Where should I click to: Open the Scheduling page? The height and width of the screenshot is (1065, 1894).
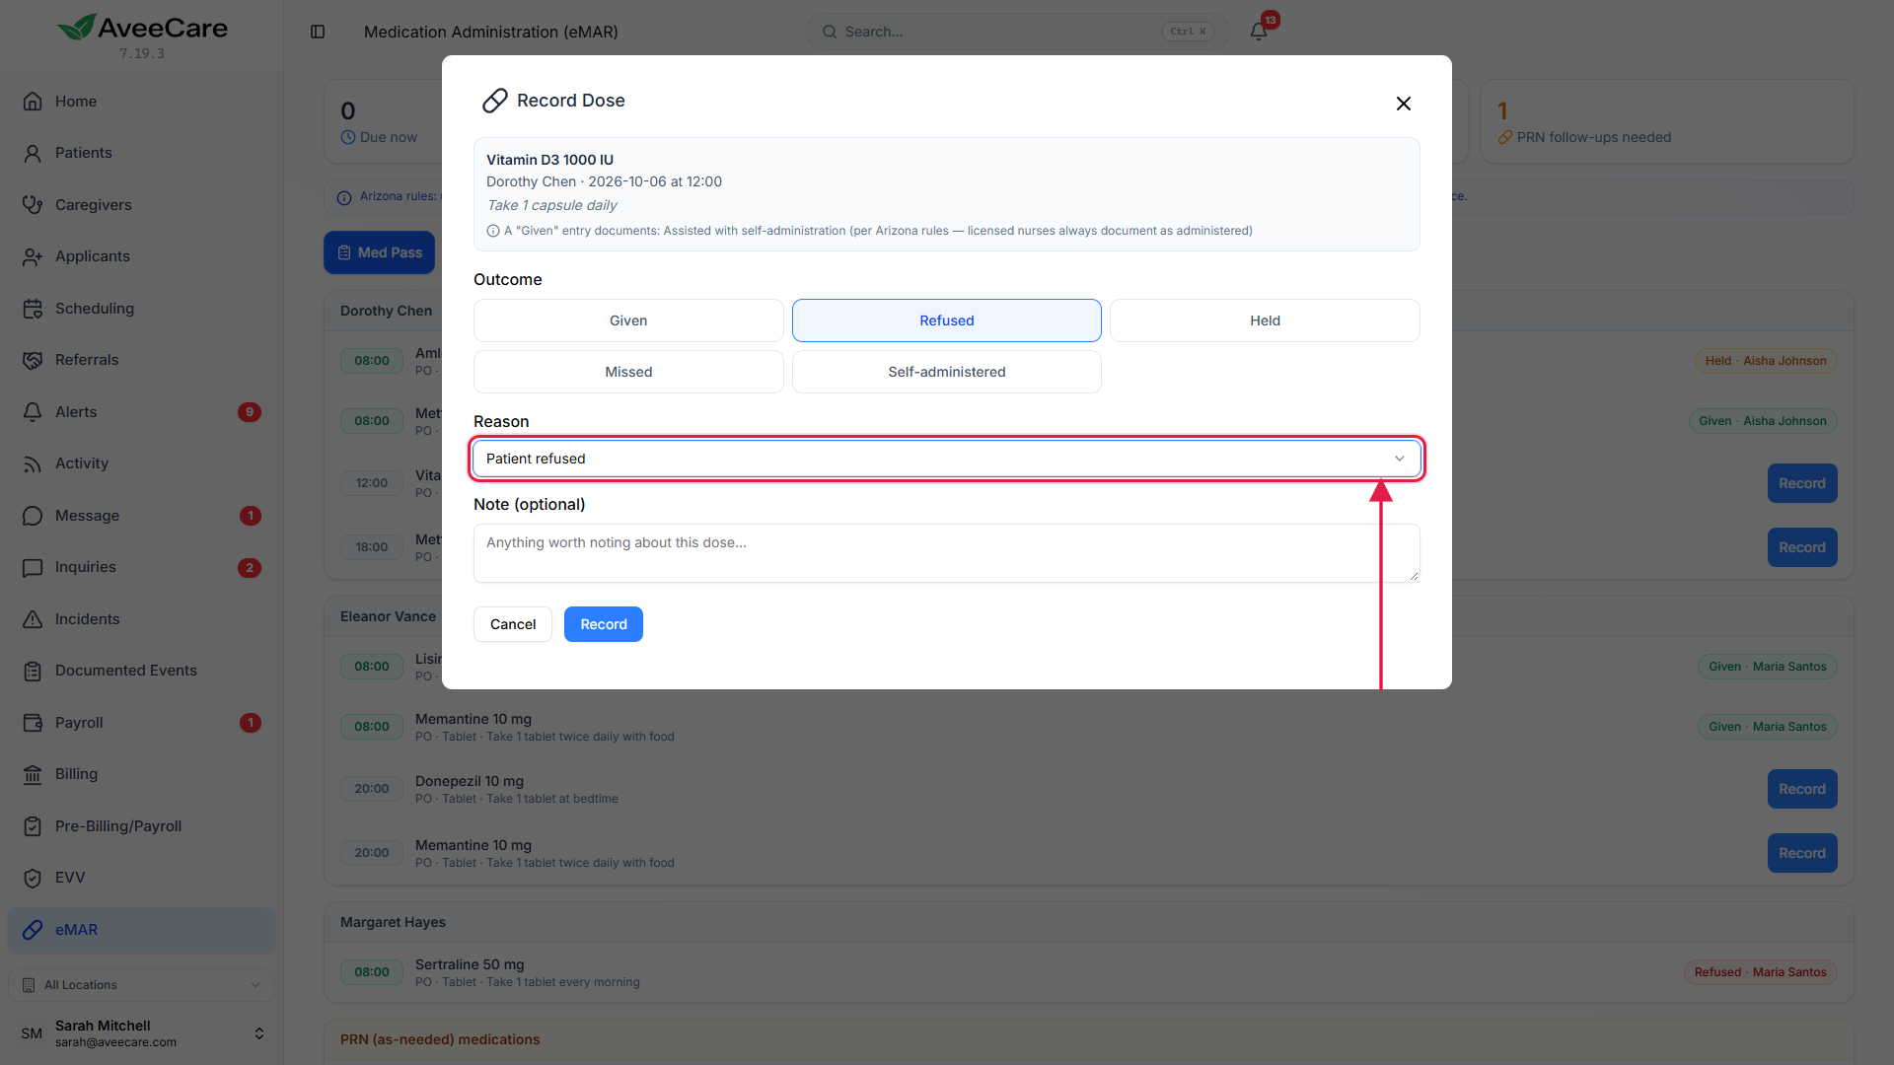point(141,309)
